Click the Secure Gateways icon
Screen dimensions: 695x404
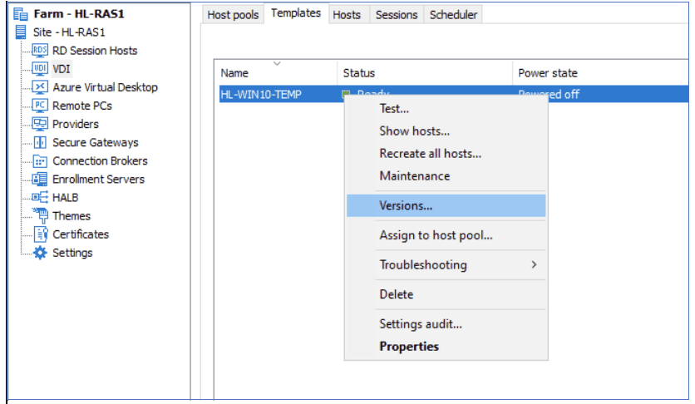click(x=40, y=142)
